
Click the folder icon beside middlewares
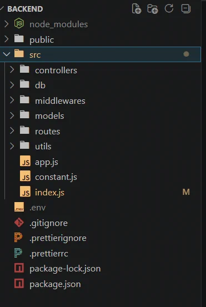pyautogui.click(x=24, y=99)
